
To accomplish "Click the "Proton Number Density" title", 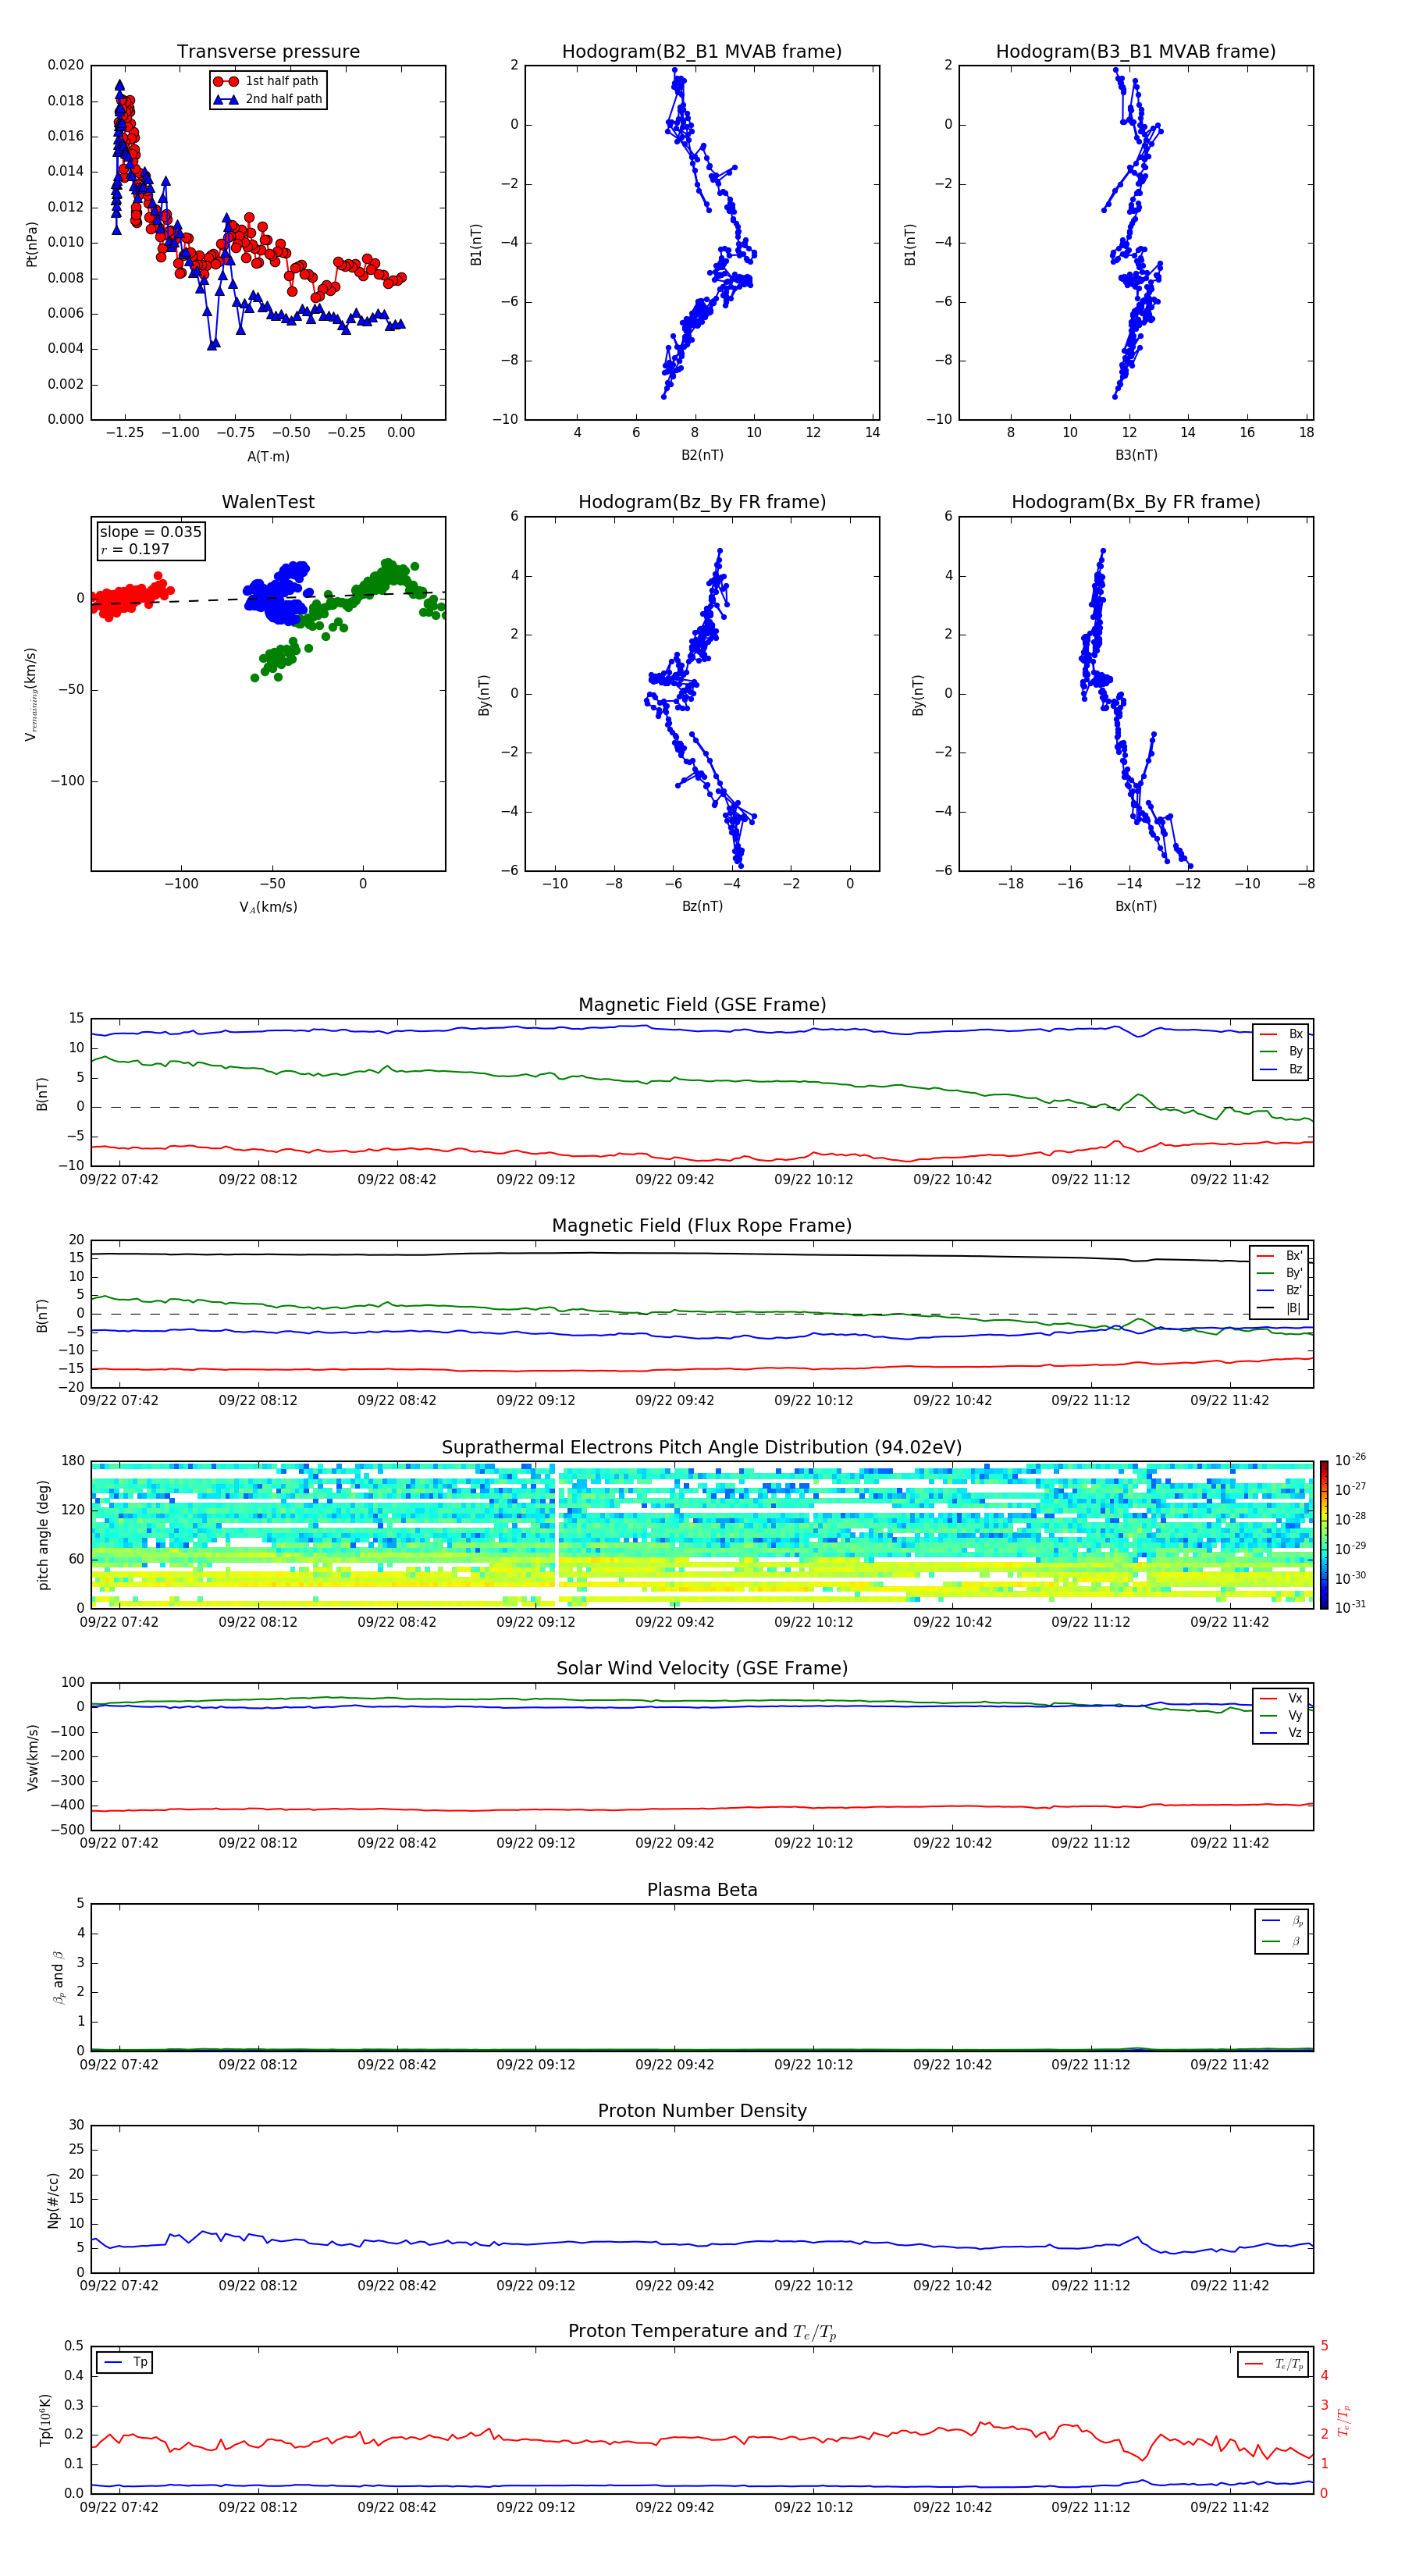I will [702, 2111].
